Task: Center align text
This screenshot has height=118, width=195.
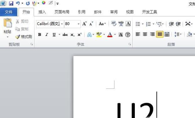Action: pos(145,34)
